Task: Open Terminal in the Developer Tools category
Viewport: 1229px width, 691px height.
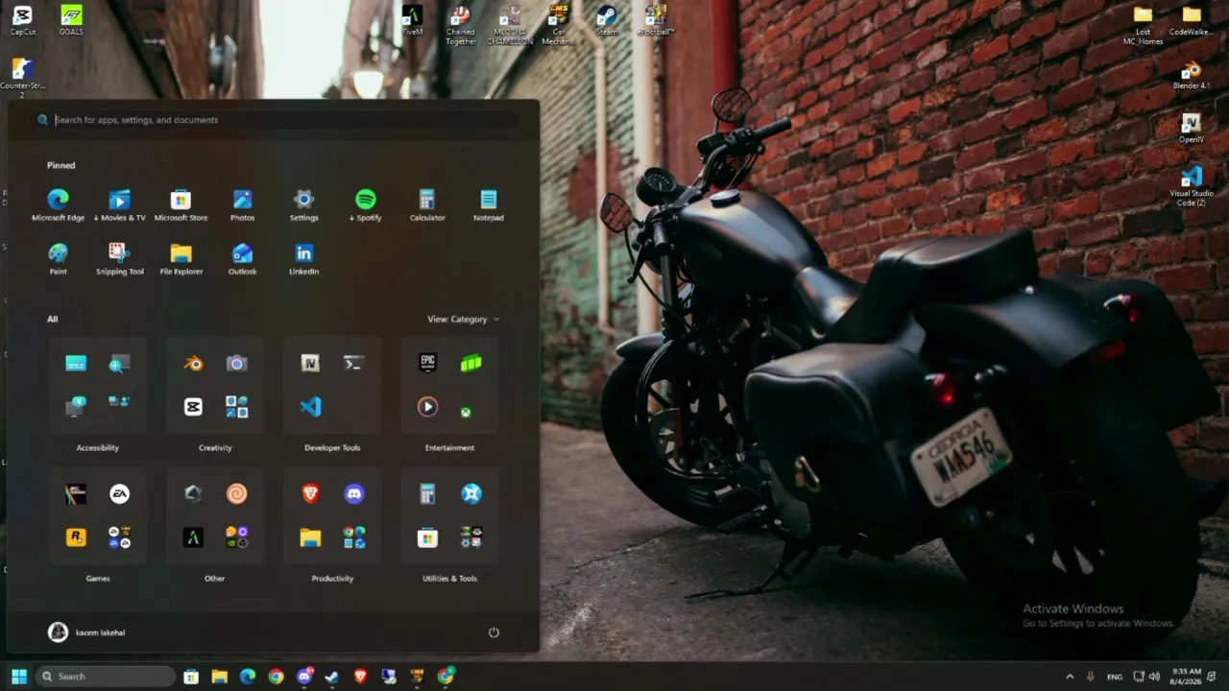Action: point(353,363)
